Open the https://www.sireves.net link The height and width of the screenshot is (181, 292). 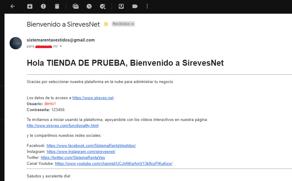pyautogui.click(x=93, y=98)
